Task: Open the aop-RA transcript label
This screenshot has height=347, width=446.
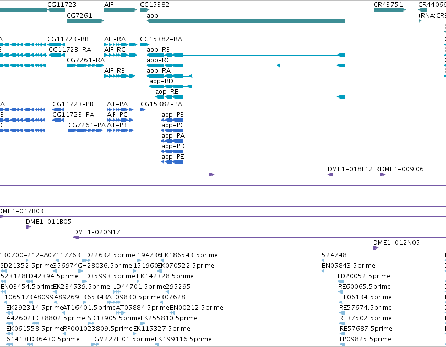Action: tap(159, 71)
